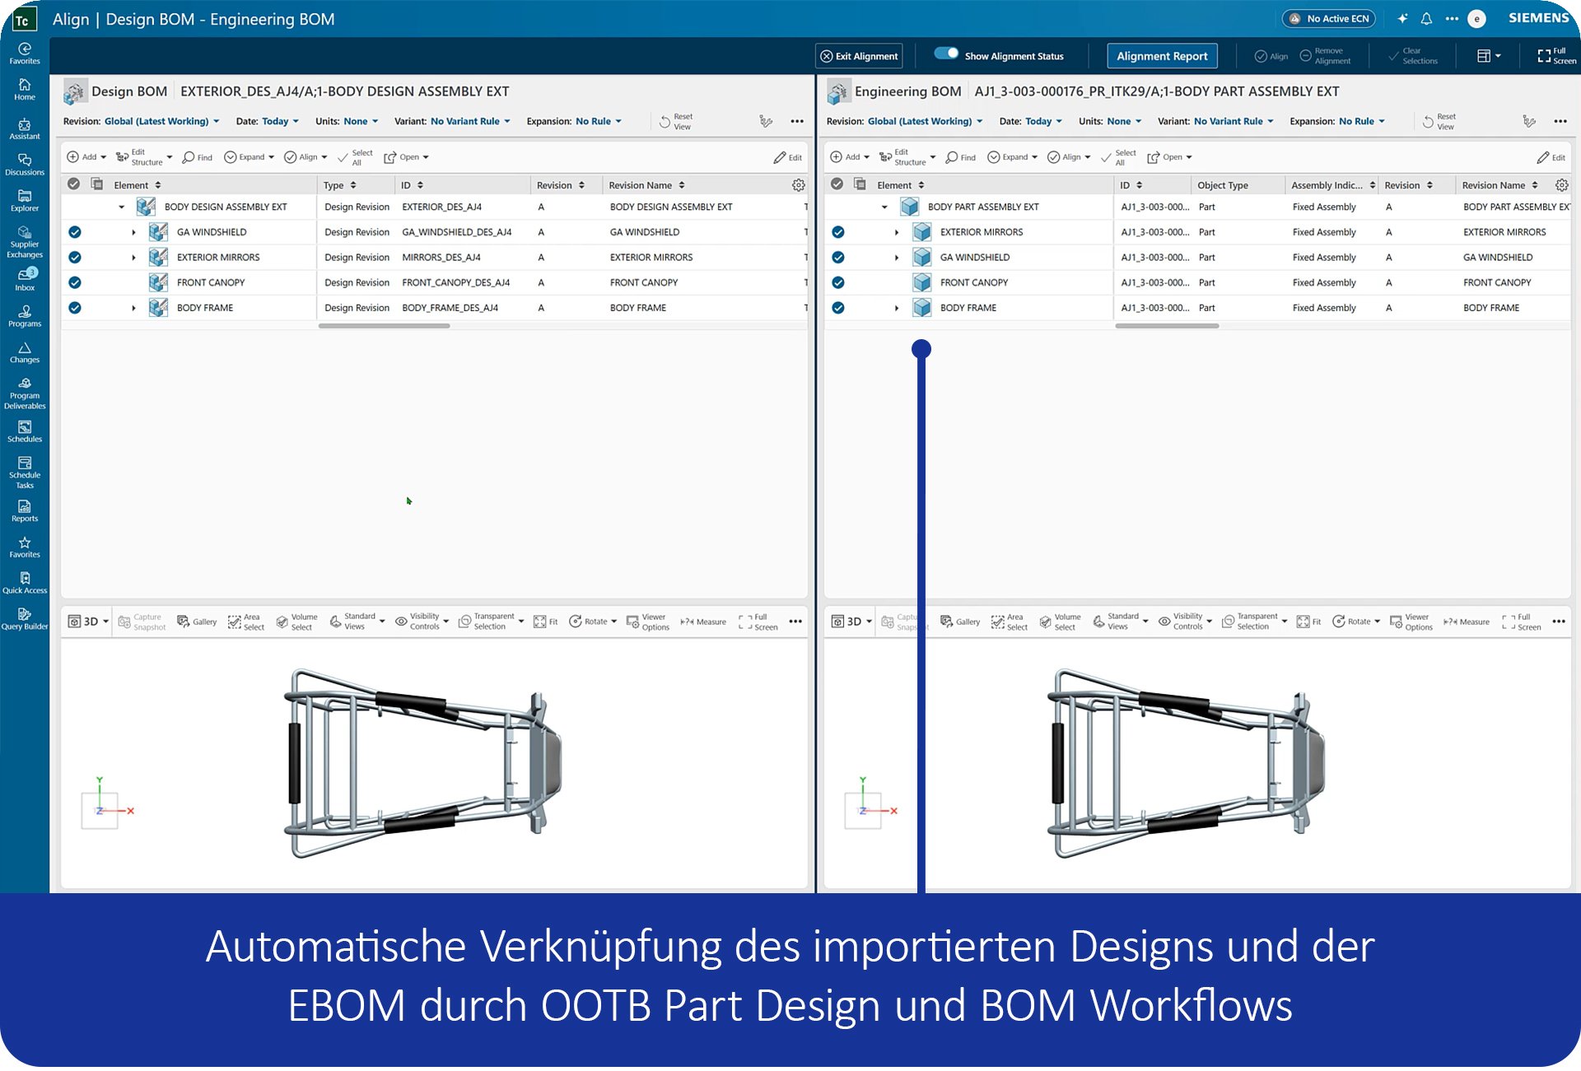Open Explorer in sidebar
The width and height of the screenshot is (1581, 1071).
tap(25, 201)
